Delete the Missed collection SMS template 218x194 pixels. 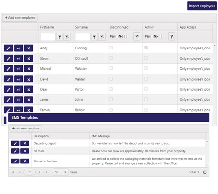pyautogui.click(x=25, y=161)
